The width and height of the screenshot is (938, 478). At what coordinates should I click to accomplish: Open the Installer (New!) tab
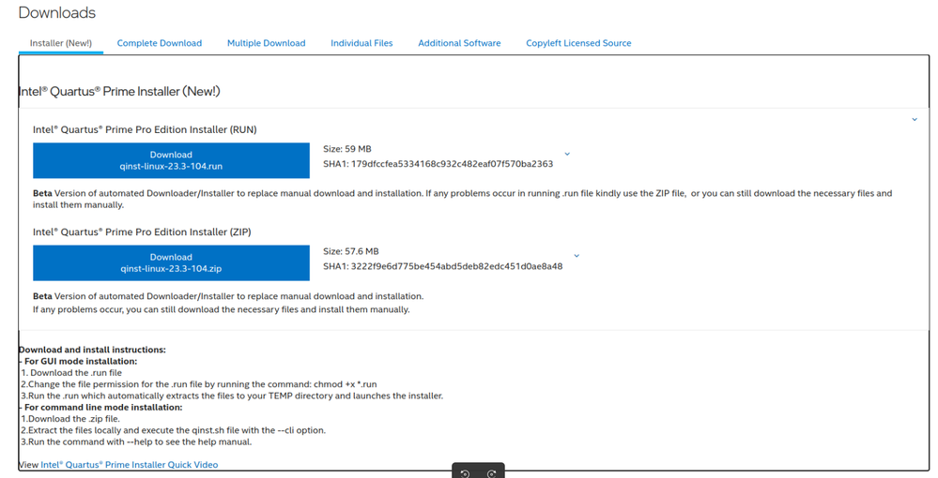[x=60, y=43]
